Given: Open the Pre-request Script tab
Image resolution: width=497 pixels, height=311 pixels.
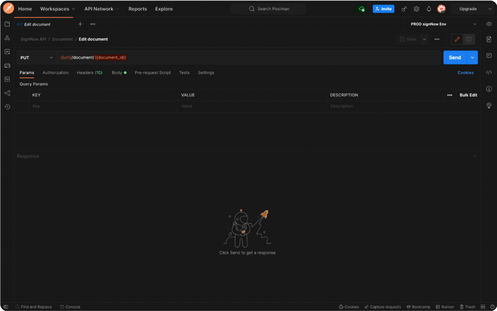Looking at the screenshot, I should pyautogui.click(x=152, y=73).
